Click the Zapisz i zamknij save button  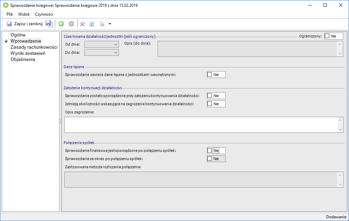[x=25, y=24]
